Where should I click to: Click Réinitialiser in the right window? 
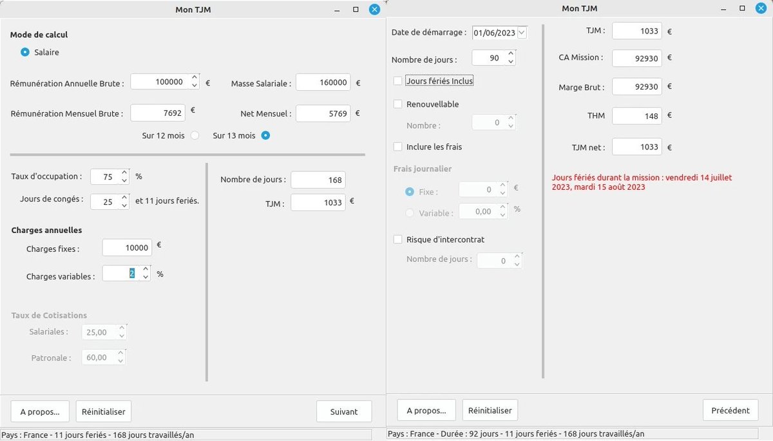(490, 410)
